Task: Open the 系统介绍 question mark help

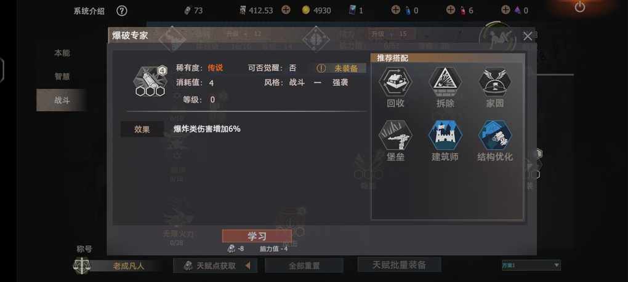Action: [122, 11]
